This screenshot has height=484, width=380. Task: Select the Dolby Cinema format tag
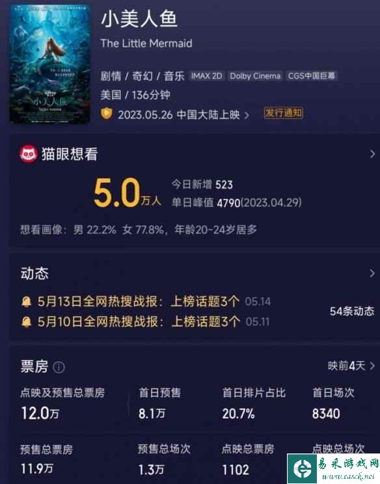[x=255, y=76]
